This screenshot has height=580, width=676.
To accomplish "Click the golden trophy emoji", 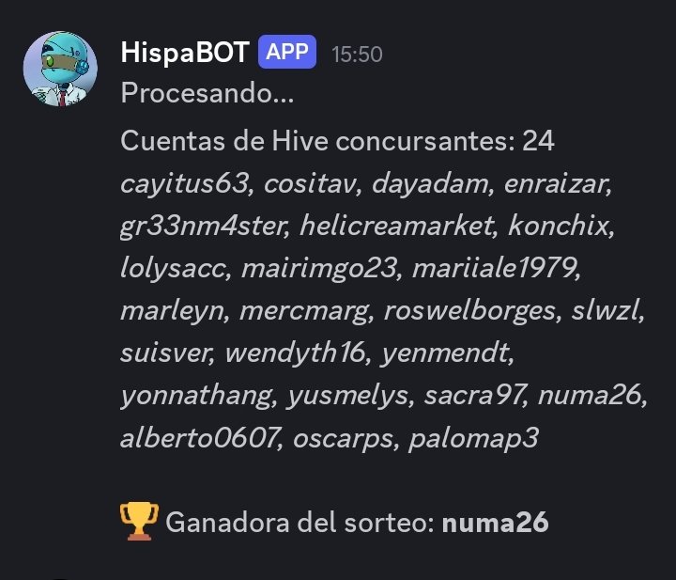I will [x=139, y=521].
